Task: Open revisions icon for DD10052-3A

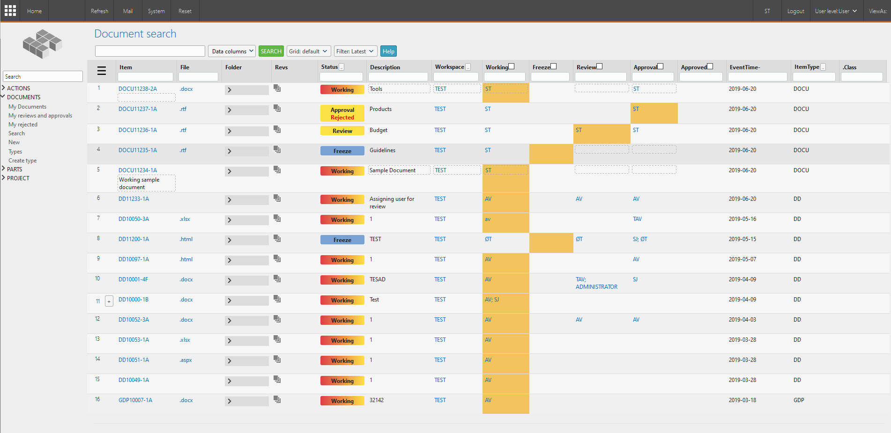Action: (277, 319)
